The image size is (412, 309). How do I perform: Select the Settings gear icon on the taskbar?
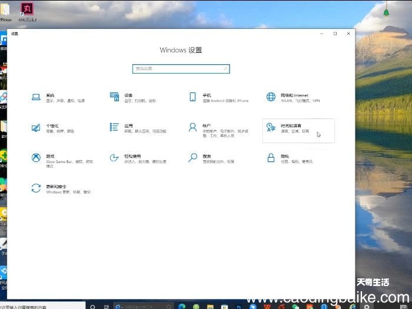[367, 307]
